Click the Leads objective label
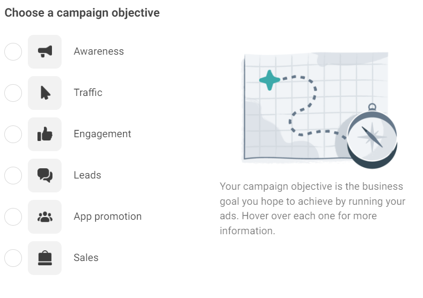This screenshot has width=423, height=298. 87,175
